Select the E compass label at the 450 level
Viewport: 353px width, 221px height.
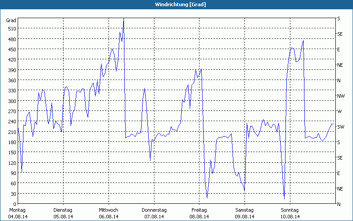click(x=338, y=50)
